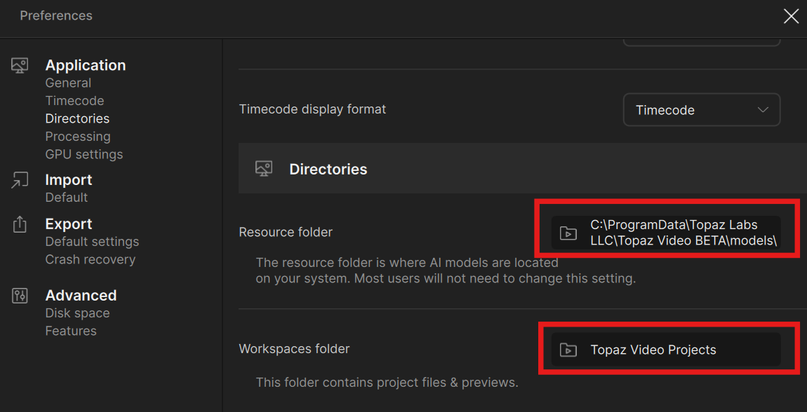Close the Preferences window

point(791,17)
